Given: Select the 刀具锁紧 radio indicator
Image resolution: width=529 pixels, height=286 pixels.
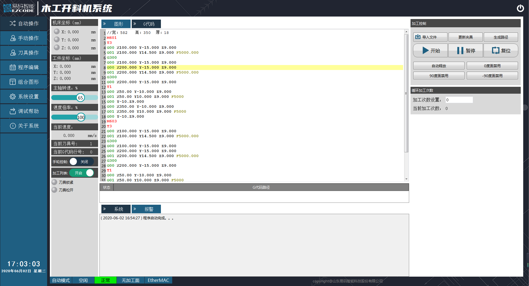Looking at the screenshot, I should point(55,182).
